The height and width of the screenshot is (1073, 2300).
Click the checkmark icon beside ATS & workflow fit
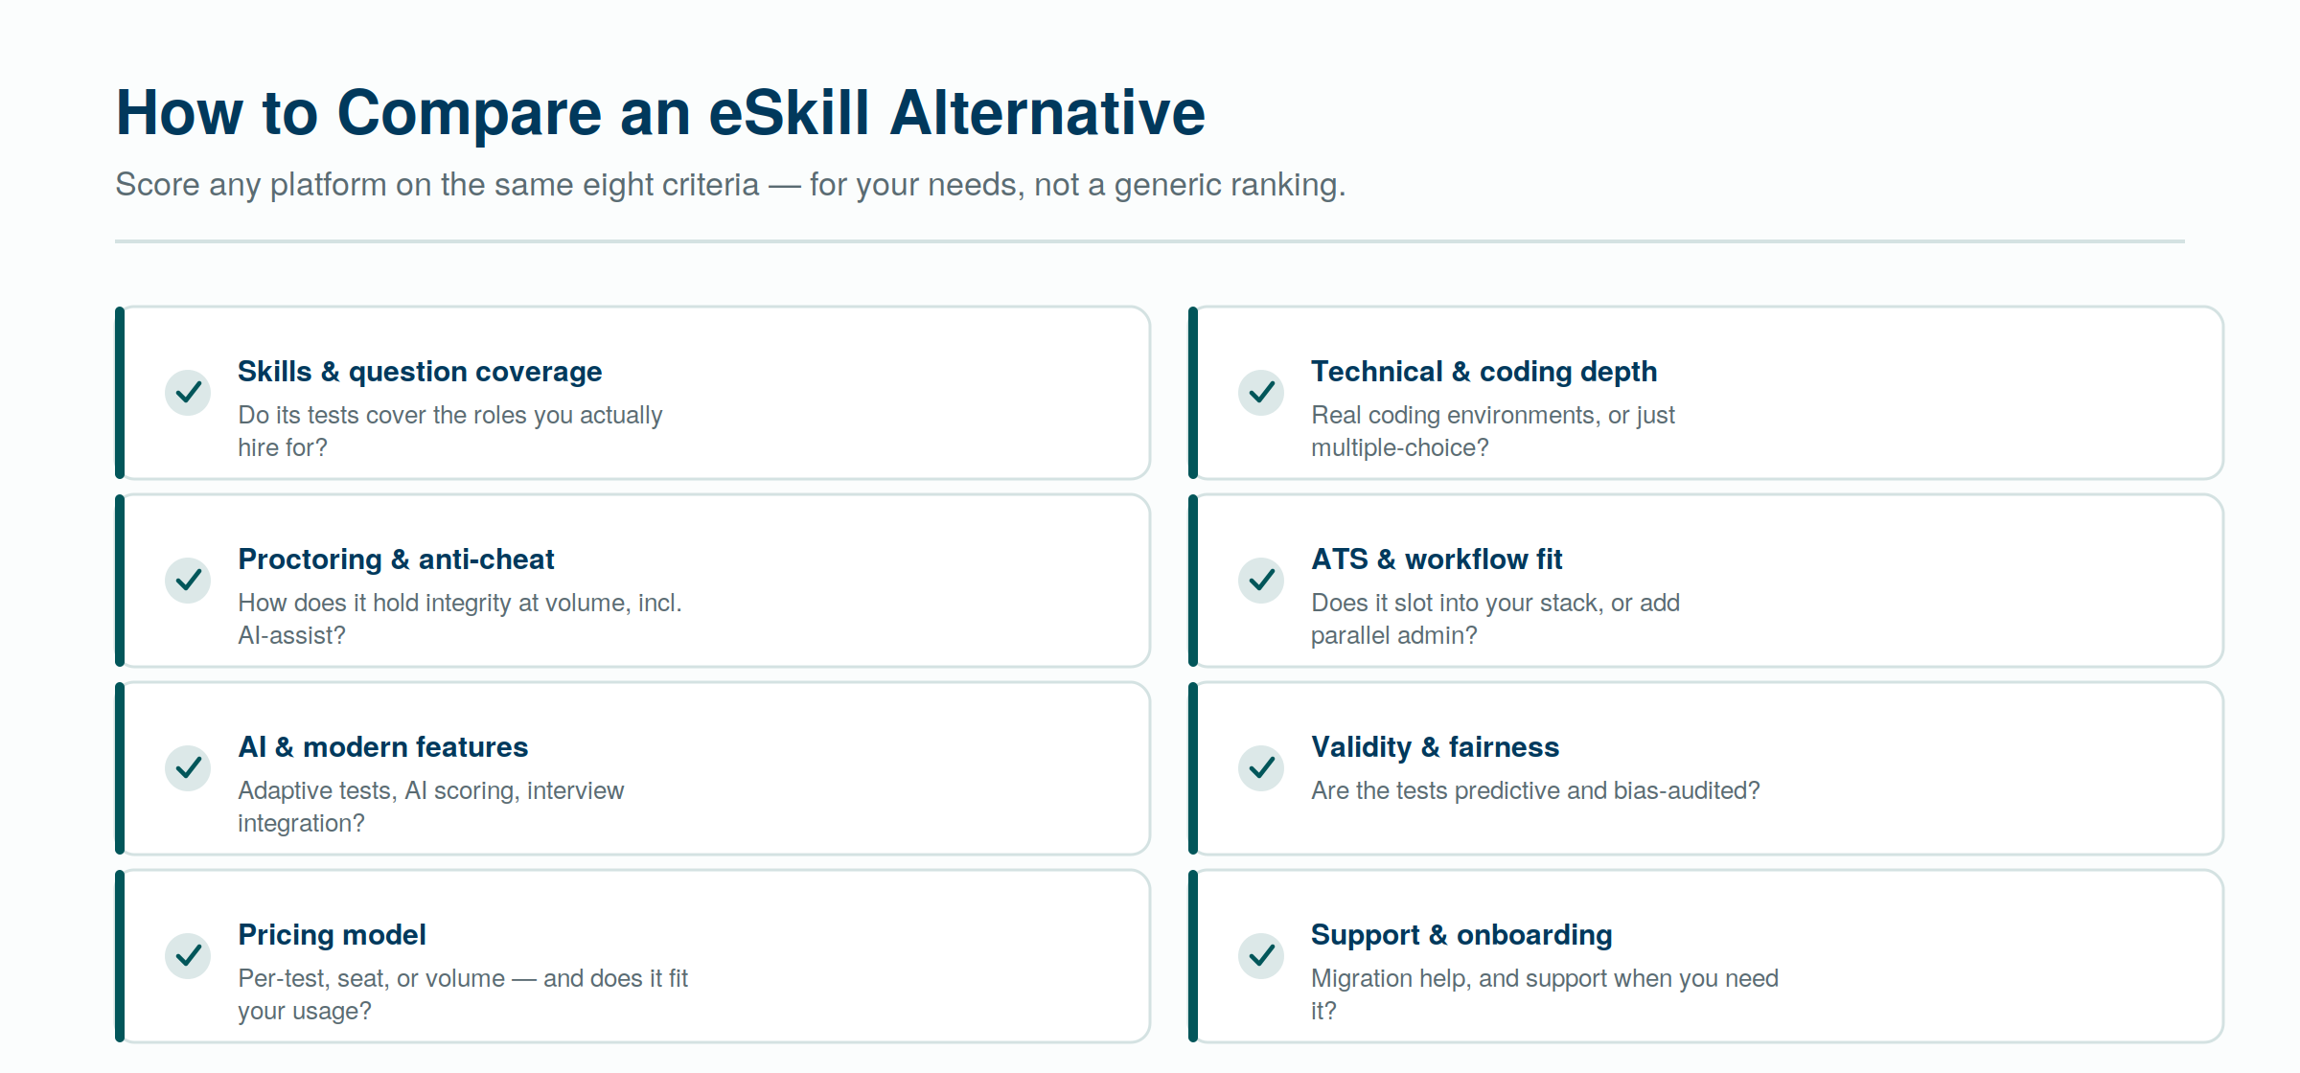click(x=1261, y=581)
